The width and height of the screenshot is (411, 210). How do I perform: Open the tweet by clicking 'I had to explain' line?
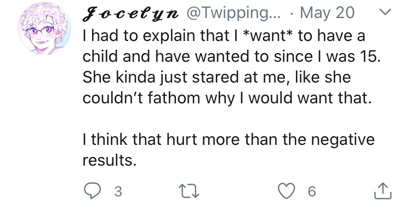pyautogui.click(x=224, y=36)
